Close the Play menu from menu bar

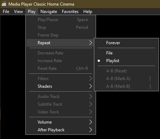(32, 12)
